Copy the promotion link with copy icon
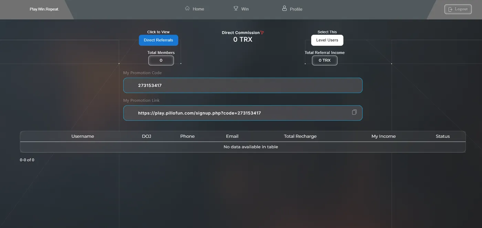Screen dimensions: 482x228 354,112
